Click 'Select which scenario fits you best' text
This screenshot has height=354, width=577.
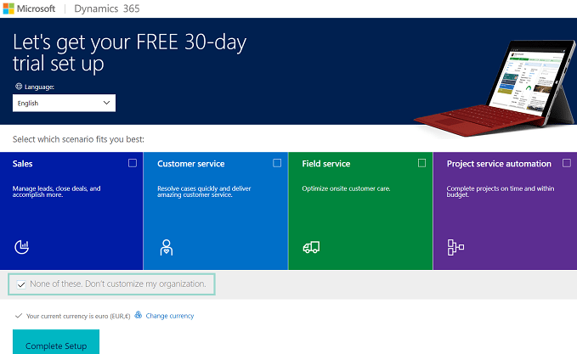click(x=78, y=139)
